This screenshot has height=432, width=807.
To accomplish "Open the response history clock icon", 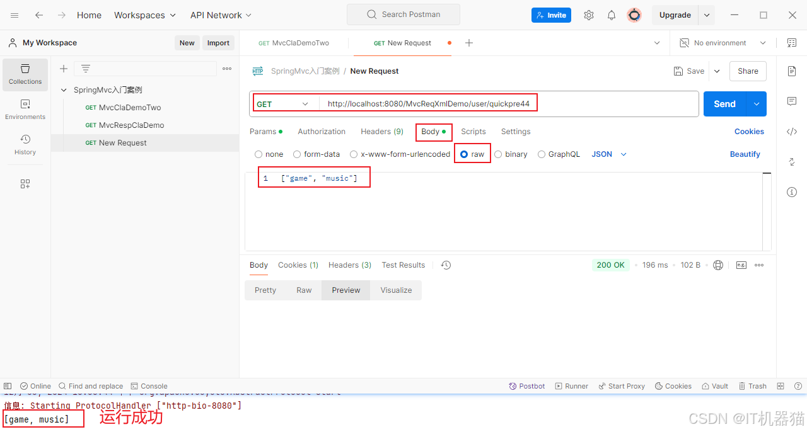I will (x=446, y=265).
